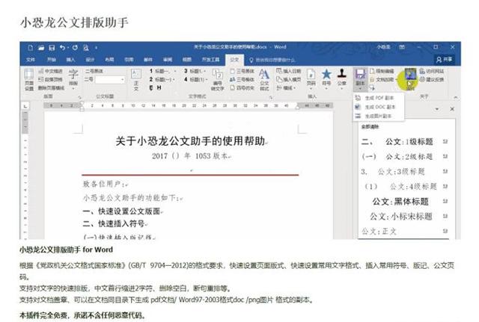
Task: Open the 文件 (File) tab
Action: pyautogui.click(x=31, y=60)
